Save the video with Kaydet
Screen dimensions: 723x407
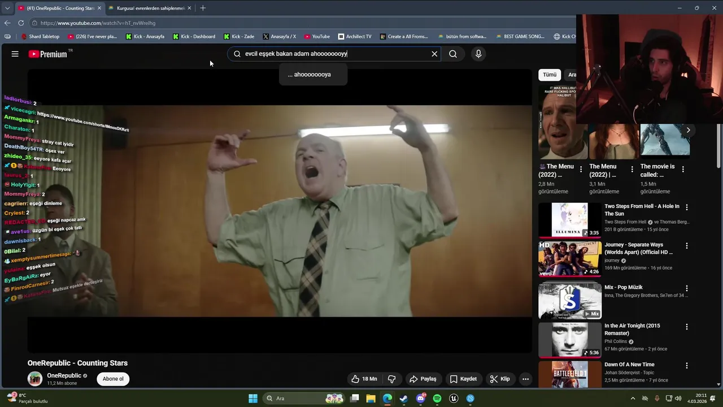(463, 379)
